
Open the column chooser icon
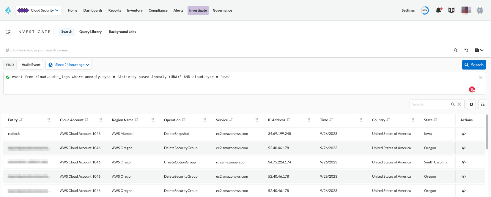[483, 104]
